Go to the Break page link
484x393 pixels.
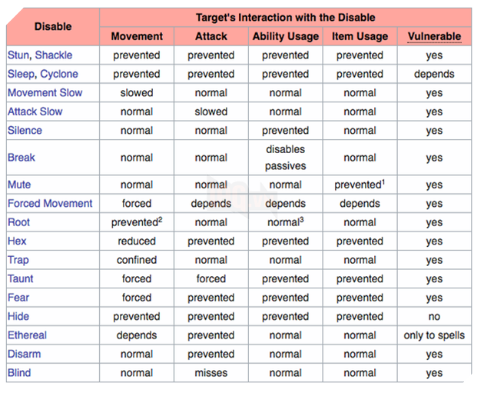click(x=22, y=158)
